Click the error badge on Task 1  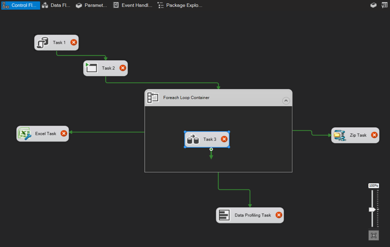pos(73,42)
